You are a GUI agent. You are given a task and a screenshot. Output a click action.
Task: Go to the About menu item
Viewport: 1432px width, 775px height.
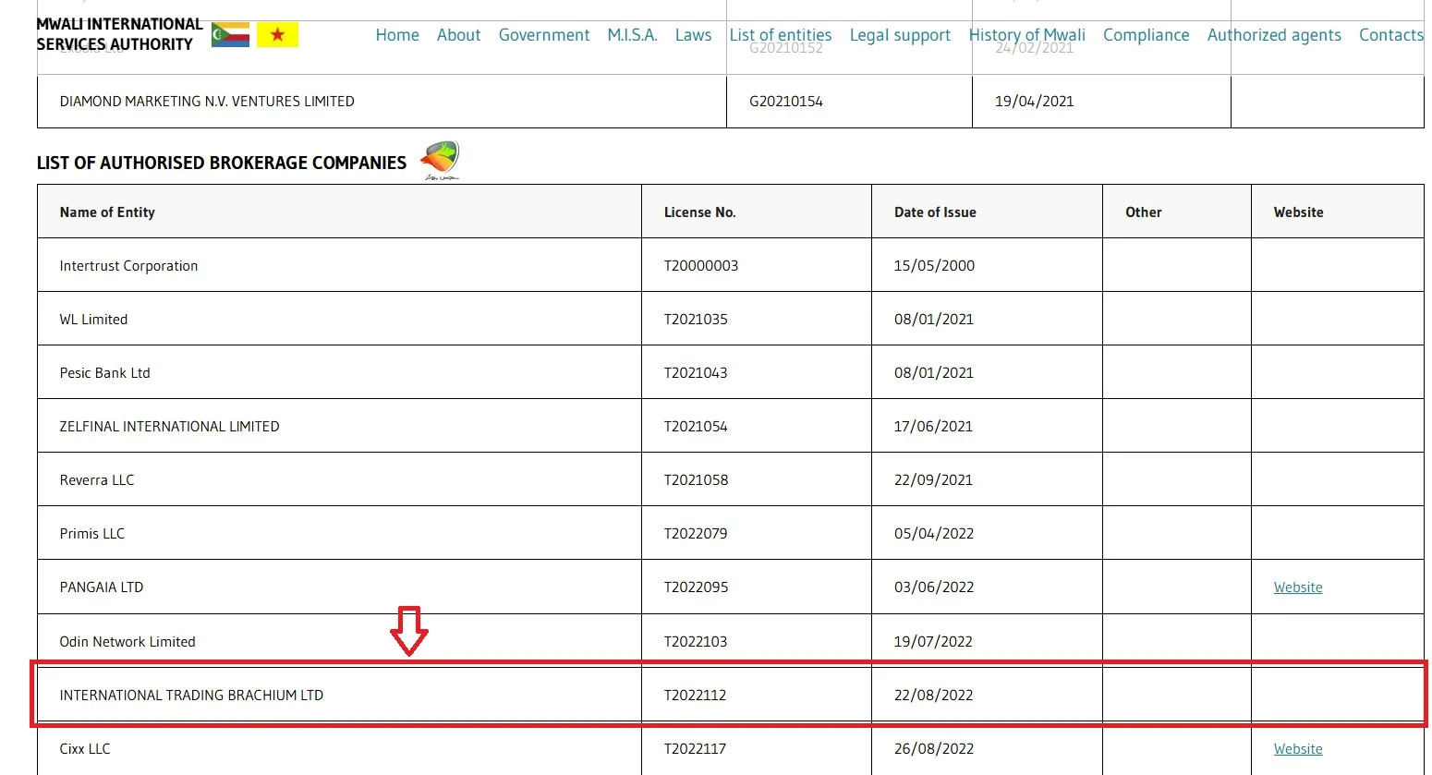(x=458, y=35)
